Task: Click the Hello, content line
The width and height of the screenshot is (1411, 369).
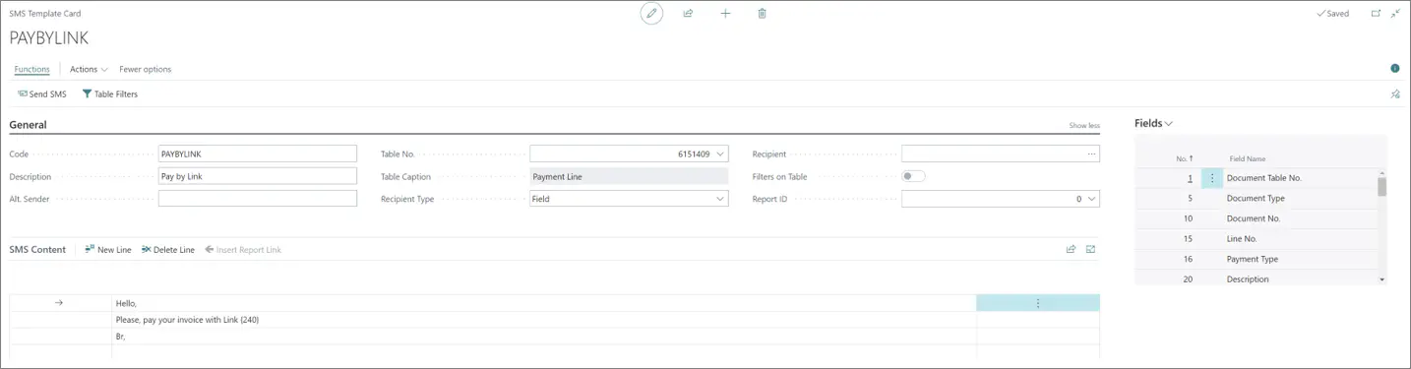Action: point(544,303)
